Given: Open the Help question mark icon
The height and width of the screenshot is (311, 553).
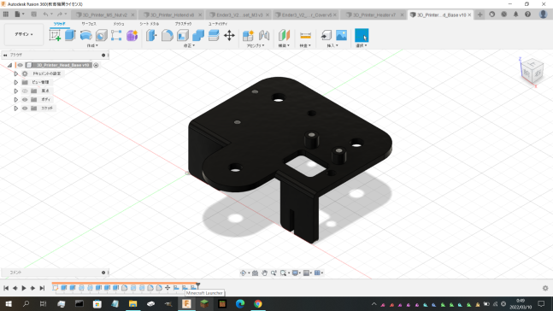Looking at the screenshot, I should [527, 15].
